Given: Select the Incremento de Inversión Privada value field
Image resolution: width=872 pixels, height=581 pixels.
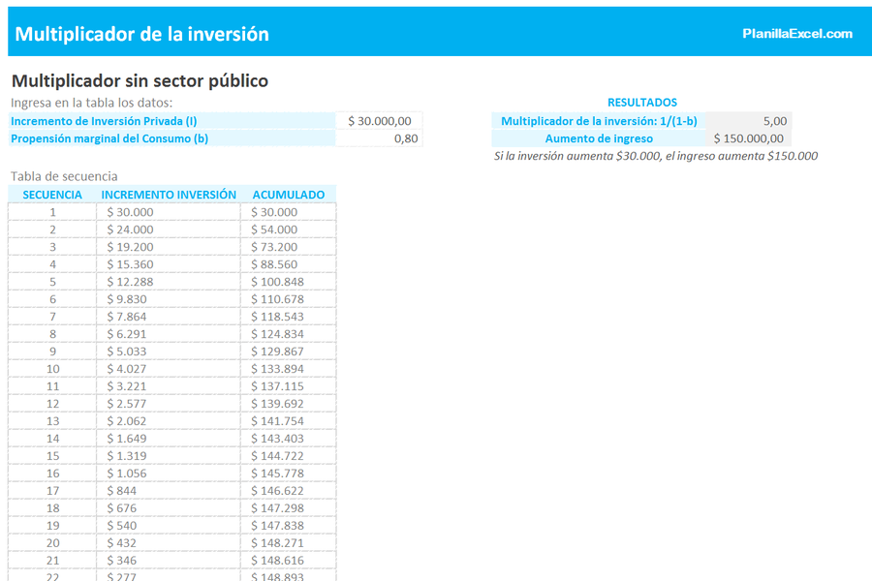Looking at the screenshot, I should point(380,121).
